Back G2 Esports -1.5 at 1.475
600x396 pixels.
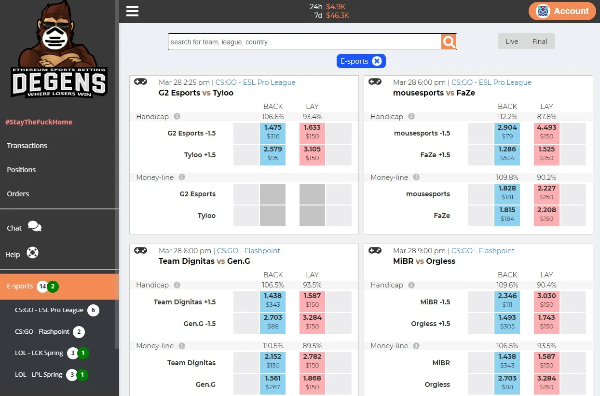tap(273, 133)
